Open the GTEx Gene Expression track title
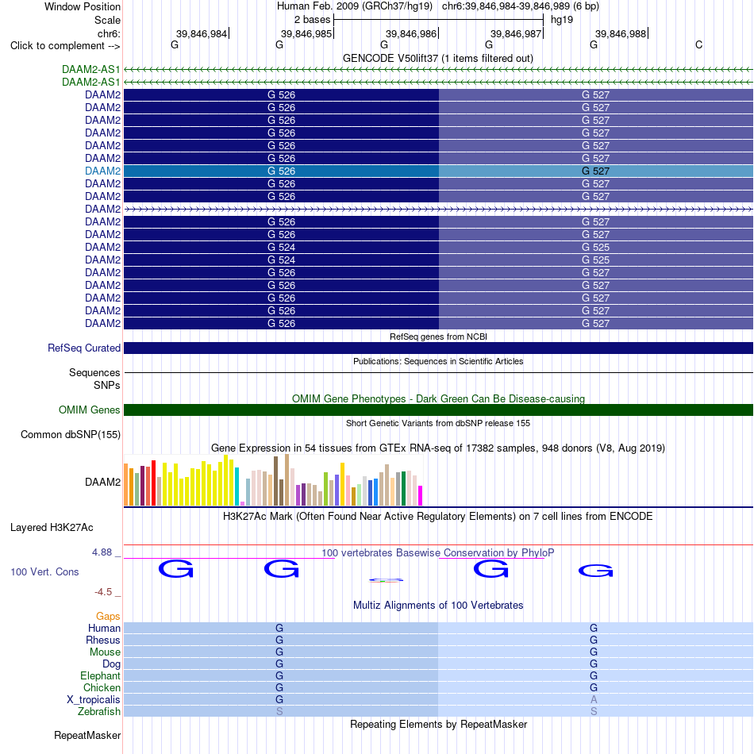Viewport: 754px width, 754px height. tap(438, 448)
